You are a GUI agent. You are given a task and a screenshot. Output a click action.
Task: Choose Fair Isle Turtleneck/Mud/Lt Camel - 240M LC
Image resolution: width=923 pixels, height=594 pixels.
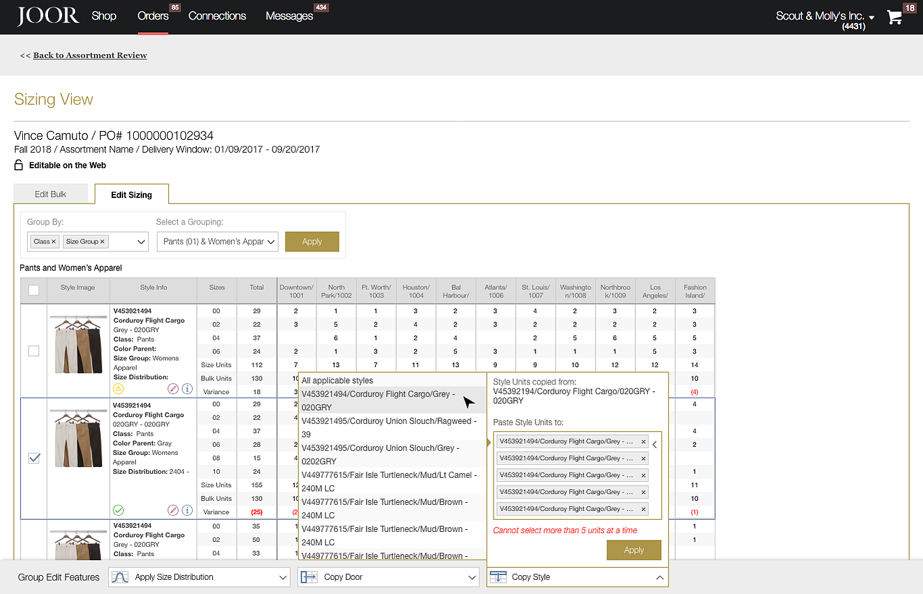click(392, 481)
